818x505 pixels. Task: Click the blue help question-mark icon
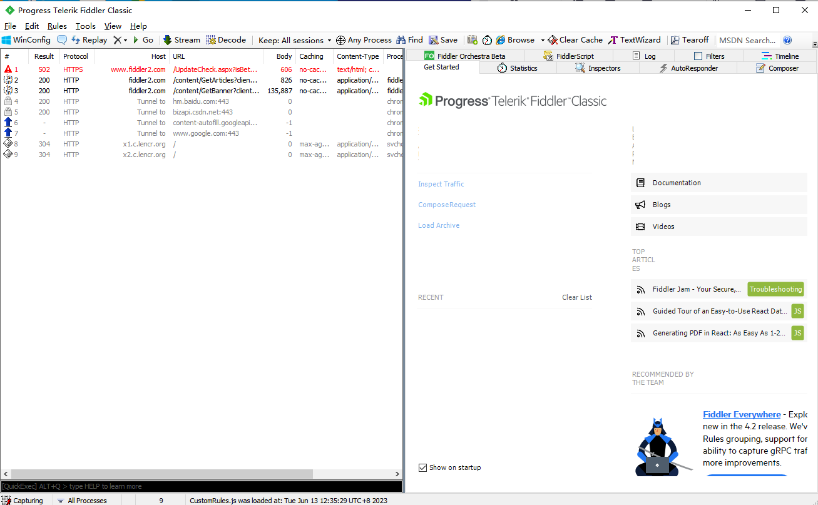[x=787, y=40]
